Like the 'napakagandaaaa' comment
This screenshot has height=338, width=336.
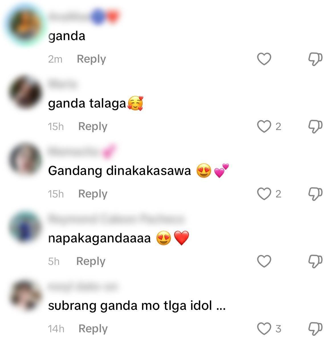click(264, 261)
